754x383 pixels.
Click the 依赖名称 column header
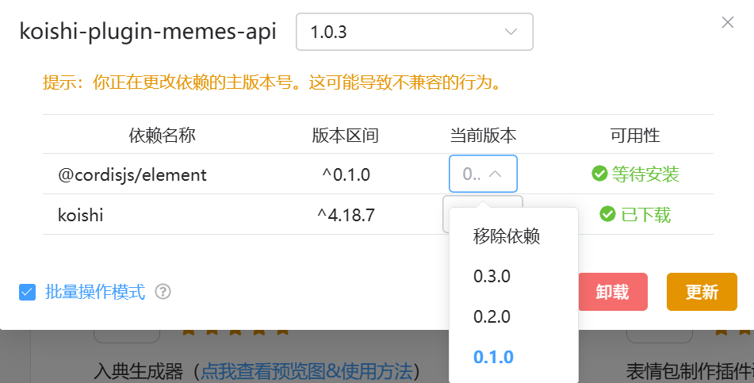coord(162,136)
